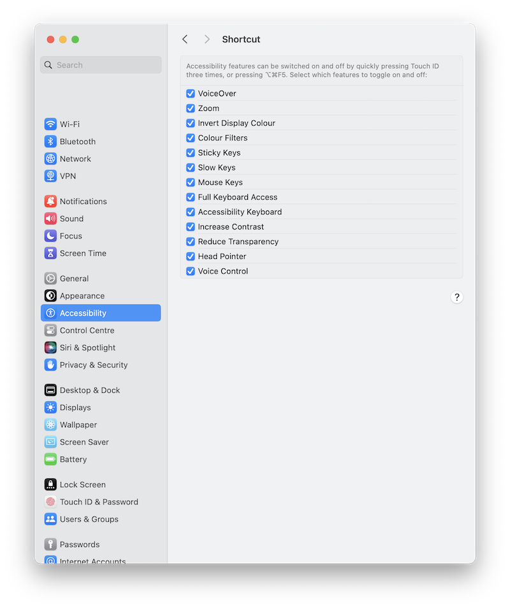
Task: Disable the Head Pointer shortcut
Action: tap(190, 256)
